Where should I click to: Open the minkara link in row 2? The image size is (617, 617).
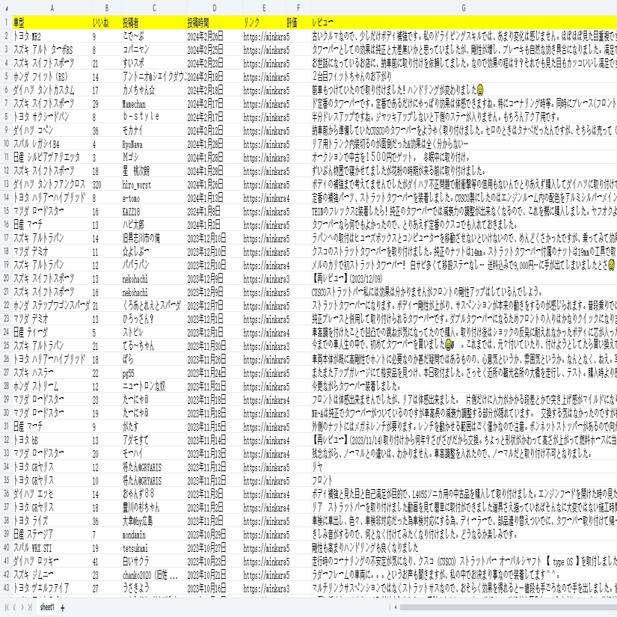tap(264, 36)
